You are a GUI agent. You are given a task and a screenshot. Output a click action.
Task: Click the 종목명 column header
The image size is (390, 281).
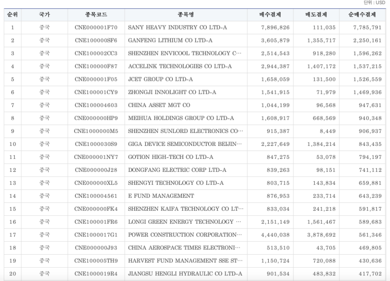(x=186, y=15)
